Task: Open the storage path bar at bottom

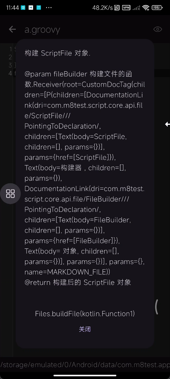Action: click(x=85, y=365)
